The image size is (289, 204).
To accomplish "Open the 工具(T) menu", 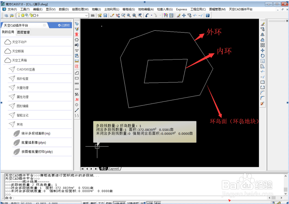I will 25,9.
